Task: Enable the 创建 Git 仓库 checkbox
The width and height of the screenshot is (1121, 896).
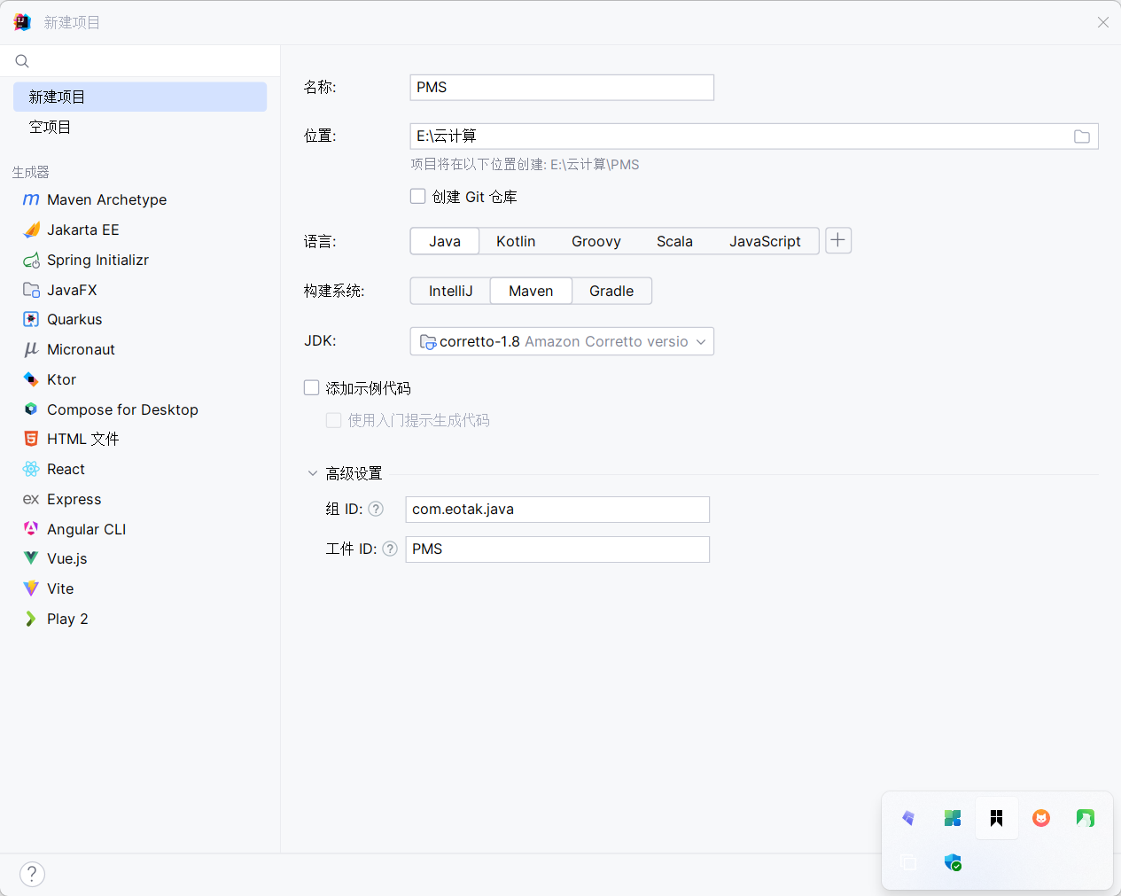Action: [418, 196]
